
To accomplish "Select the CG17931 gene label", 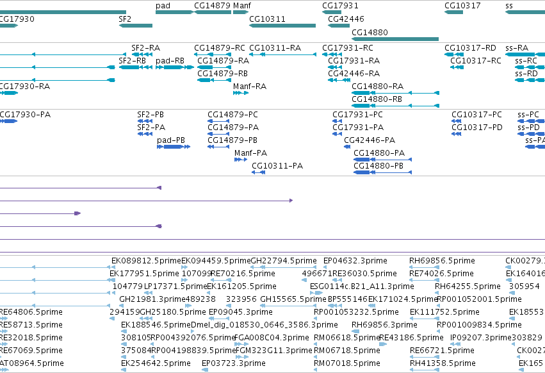I will pos(340,6).
